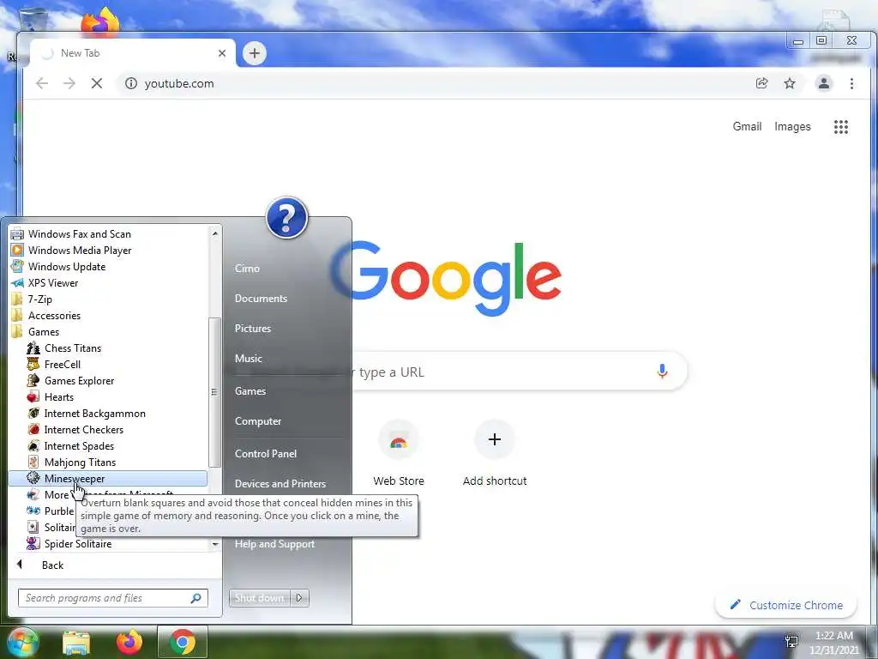Click network tray icon
878x659 pixels.
(791, 641)
